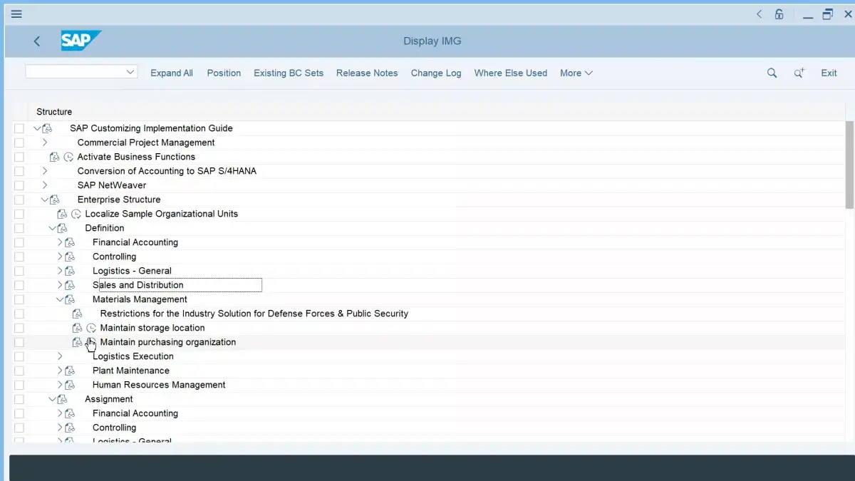Collapse the Materials Management node

coord(60,299)
